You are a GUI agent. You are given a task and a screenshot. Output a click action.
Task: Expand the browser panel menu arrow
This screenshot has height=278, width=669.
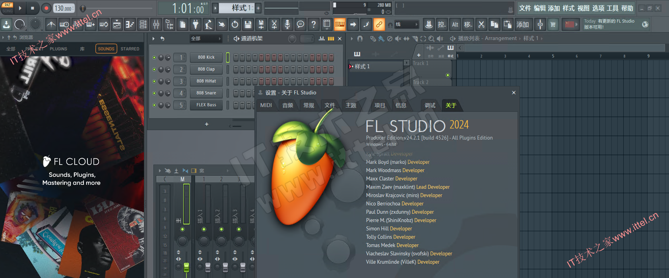click(3, 38)
